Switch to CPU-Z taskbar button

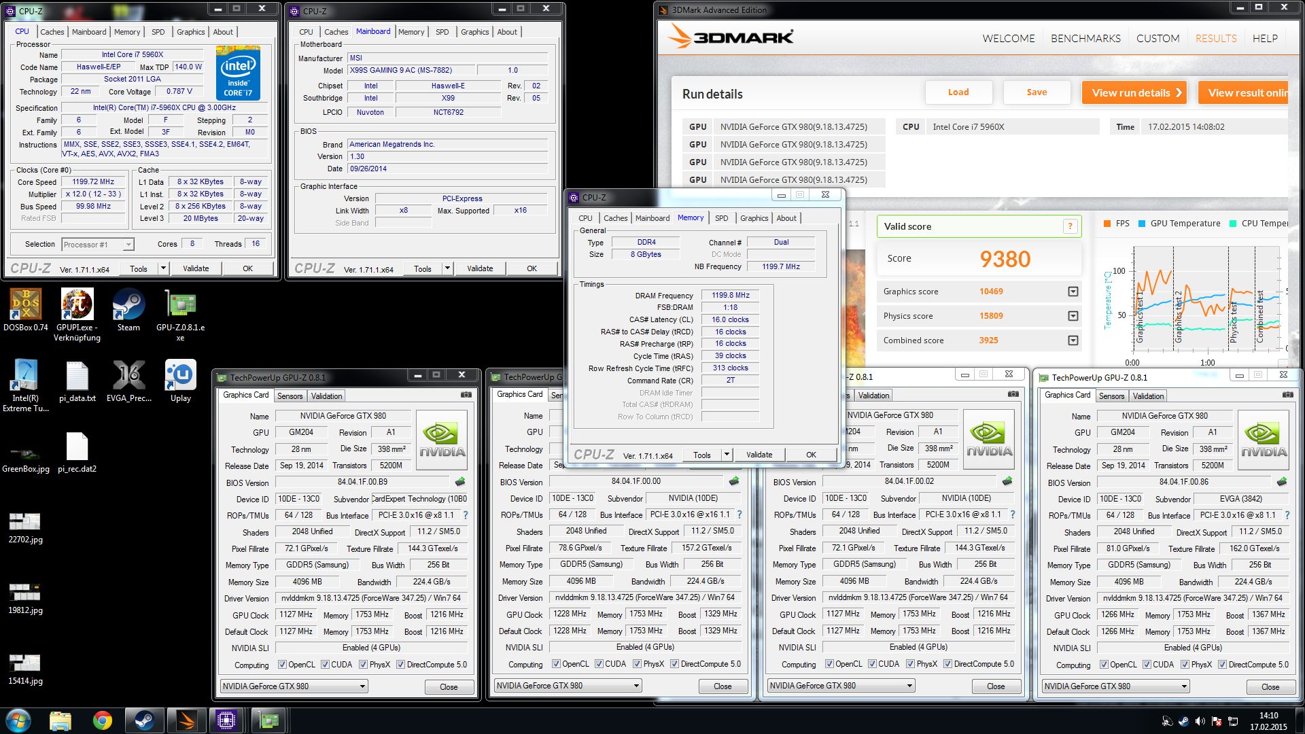(227, 720)
